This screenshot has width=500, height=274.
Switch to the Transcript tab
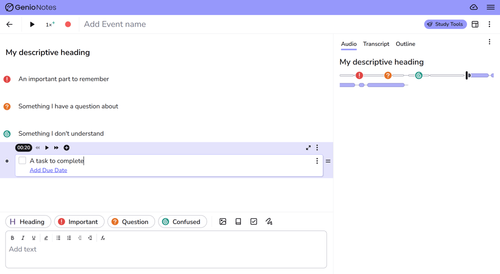[x=376, y=44]
